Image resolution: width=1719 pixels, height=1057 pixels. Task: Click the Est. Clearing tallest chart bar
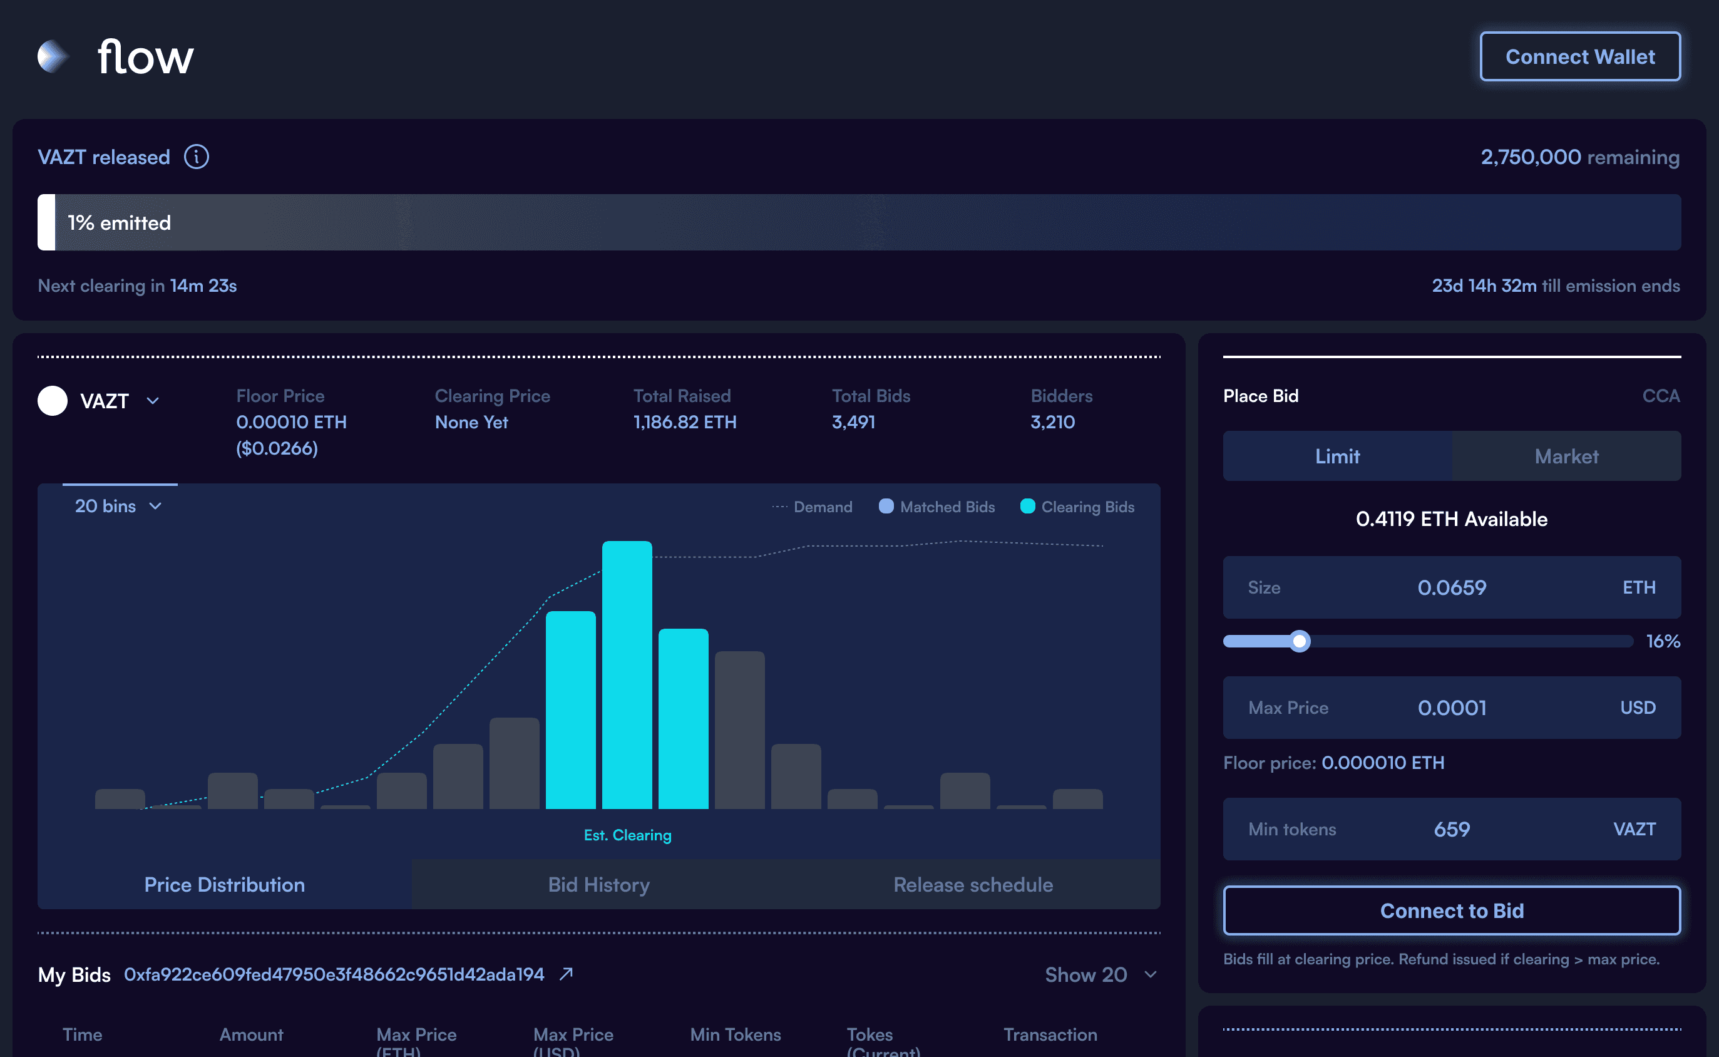click(627, 674)
